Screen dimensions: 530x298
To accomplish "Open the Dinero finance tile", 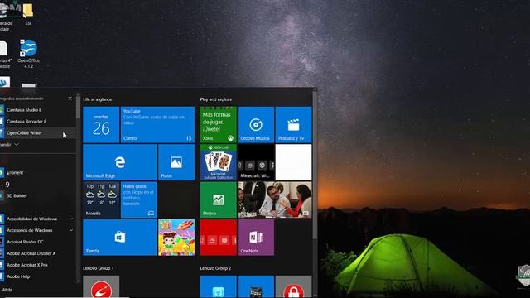I will (x=219, y=200).
